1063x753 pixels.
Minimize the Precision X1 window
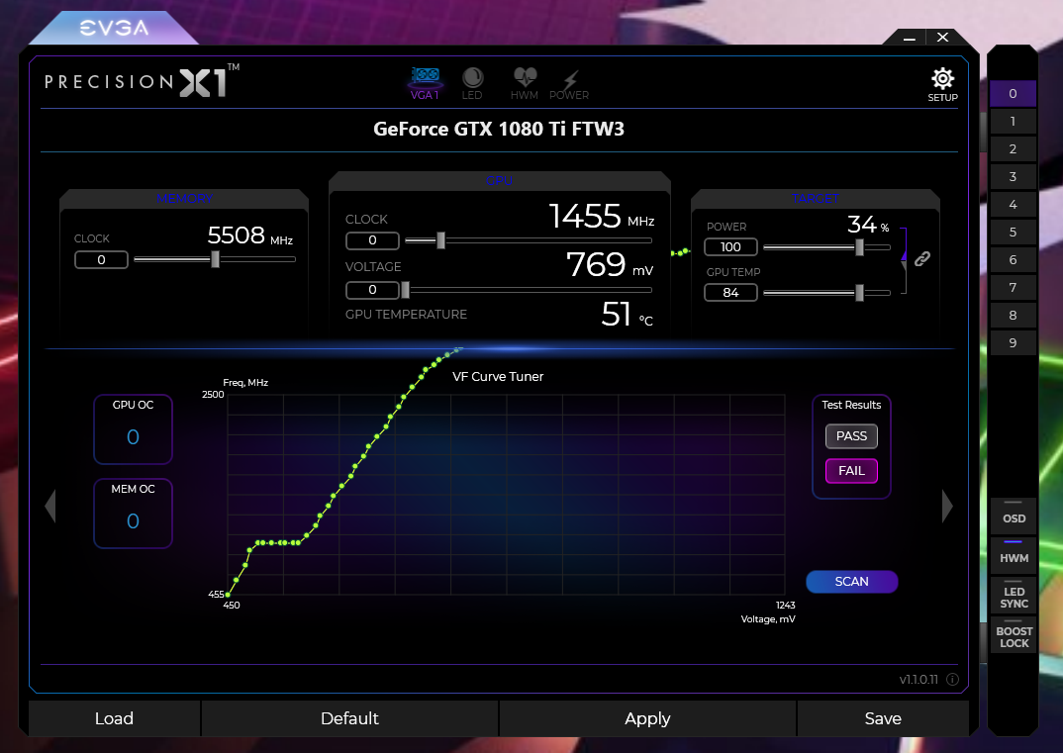coord(910,38)
